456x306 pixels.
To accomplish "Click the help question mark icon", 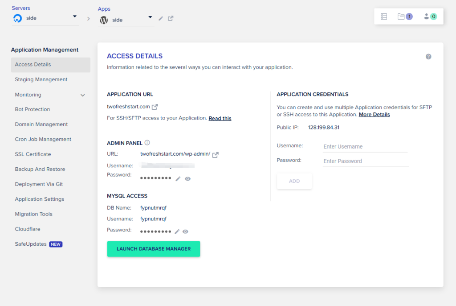I will pos(428,57).
